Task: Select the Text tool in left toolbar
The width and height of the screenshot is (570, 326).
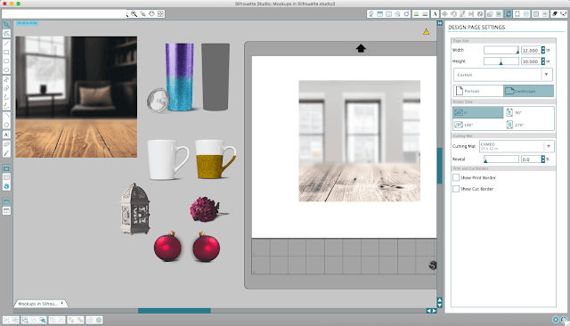Action: pos(6,134)
